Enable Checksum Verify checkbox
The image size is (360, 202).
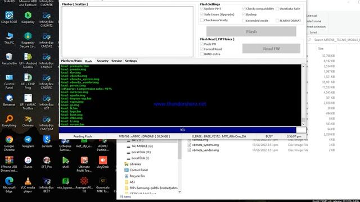tap(202, 20)
